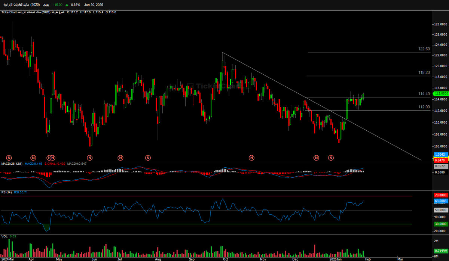Select the 122.60 level label
This screenshot has height=261, width=449.
pos(424,49)
